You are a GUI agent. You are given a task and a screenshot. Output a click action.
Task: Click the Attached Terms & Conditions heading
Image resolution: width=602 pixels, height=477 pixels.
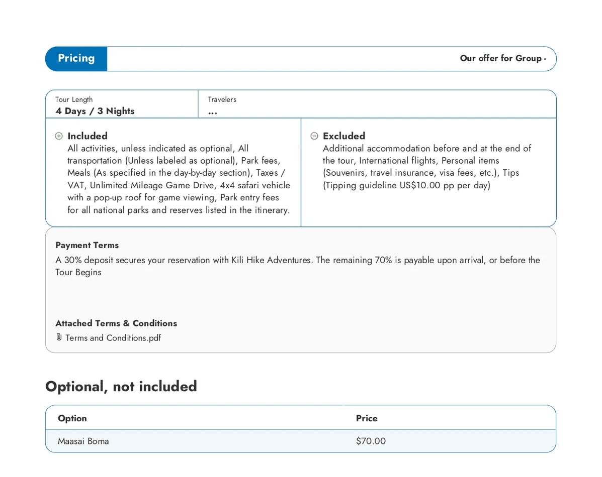pos(116,323)
